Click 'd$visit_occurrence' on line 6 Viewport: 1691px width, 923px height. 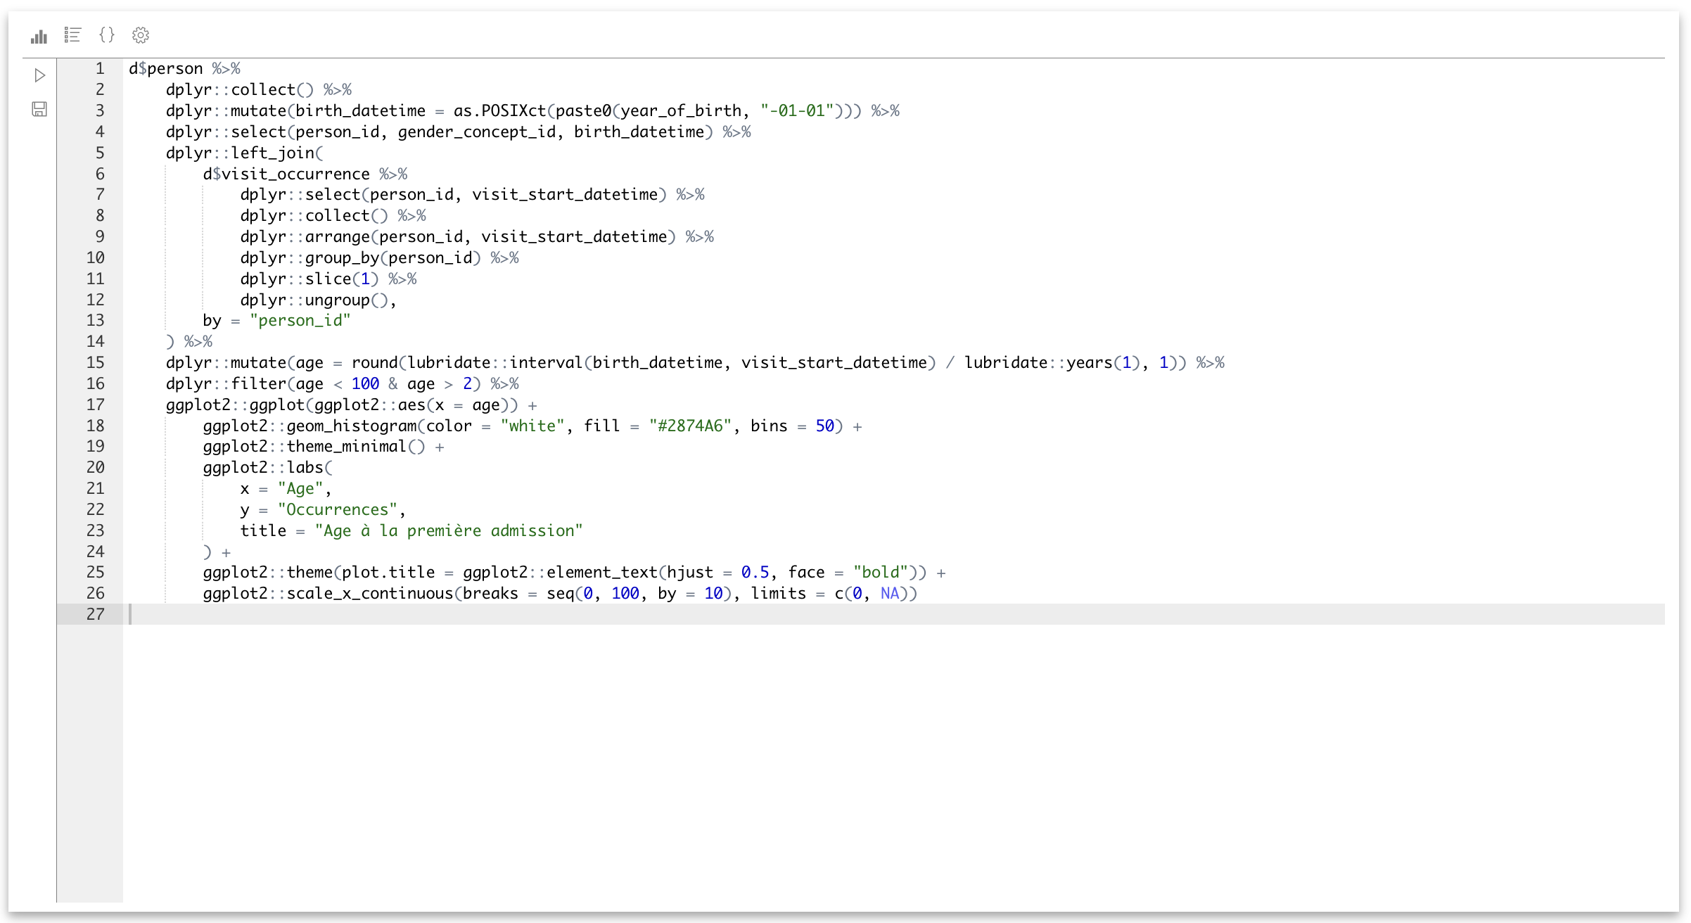click(286, 174)
